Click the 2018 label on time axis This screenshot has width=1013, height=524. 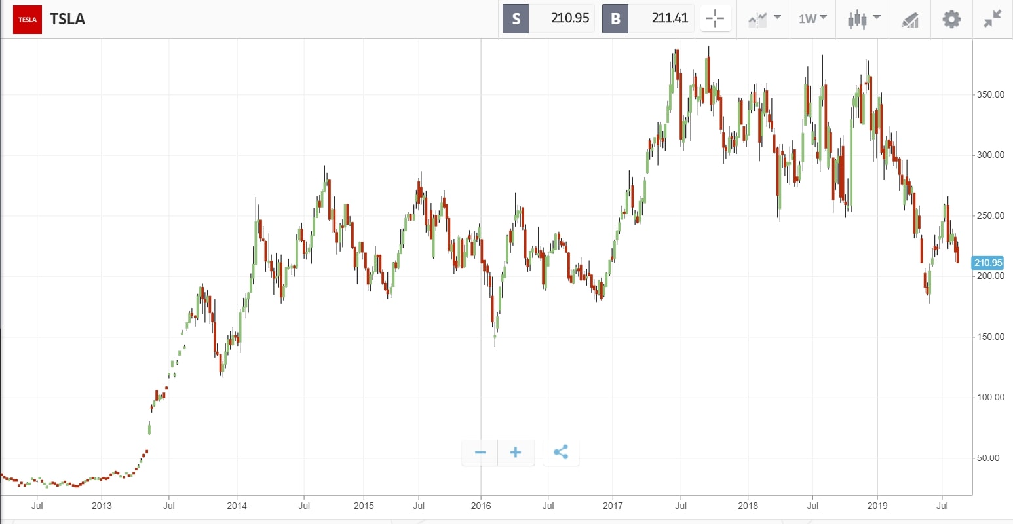coord(748,506)
